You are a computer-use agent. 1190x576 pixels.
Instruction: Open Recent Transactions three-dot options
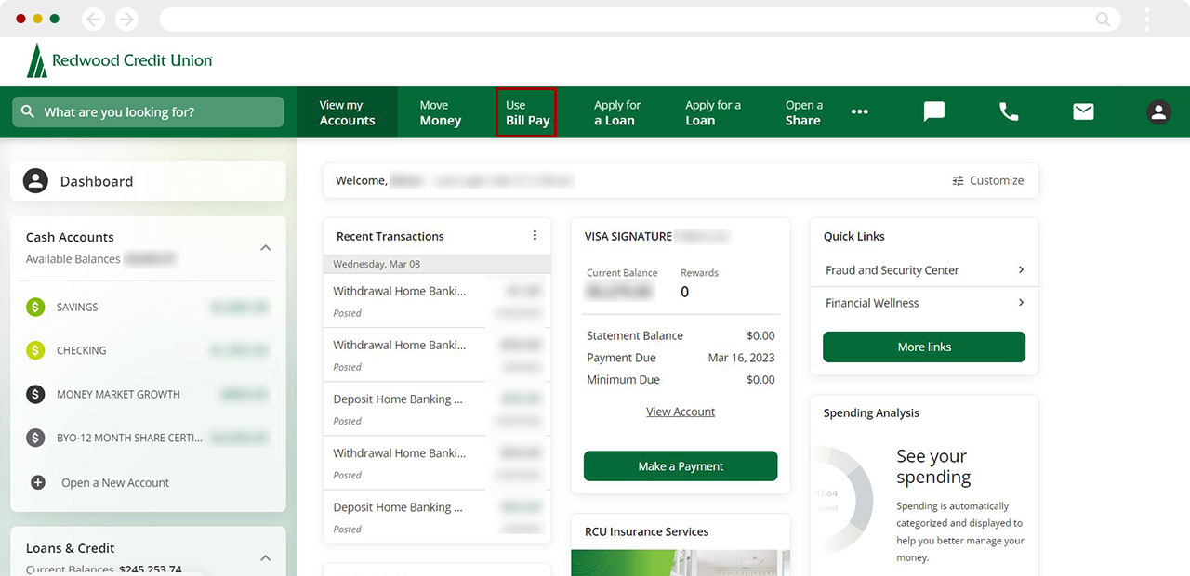point(535,236)
